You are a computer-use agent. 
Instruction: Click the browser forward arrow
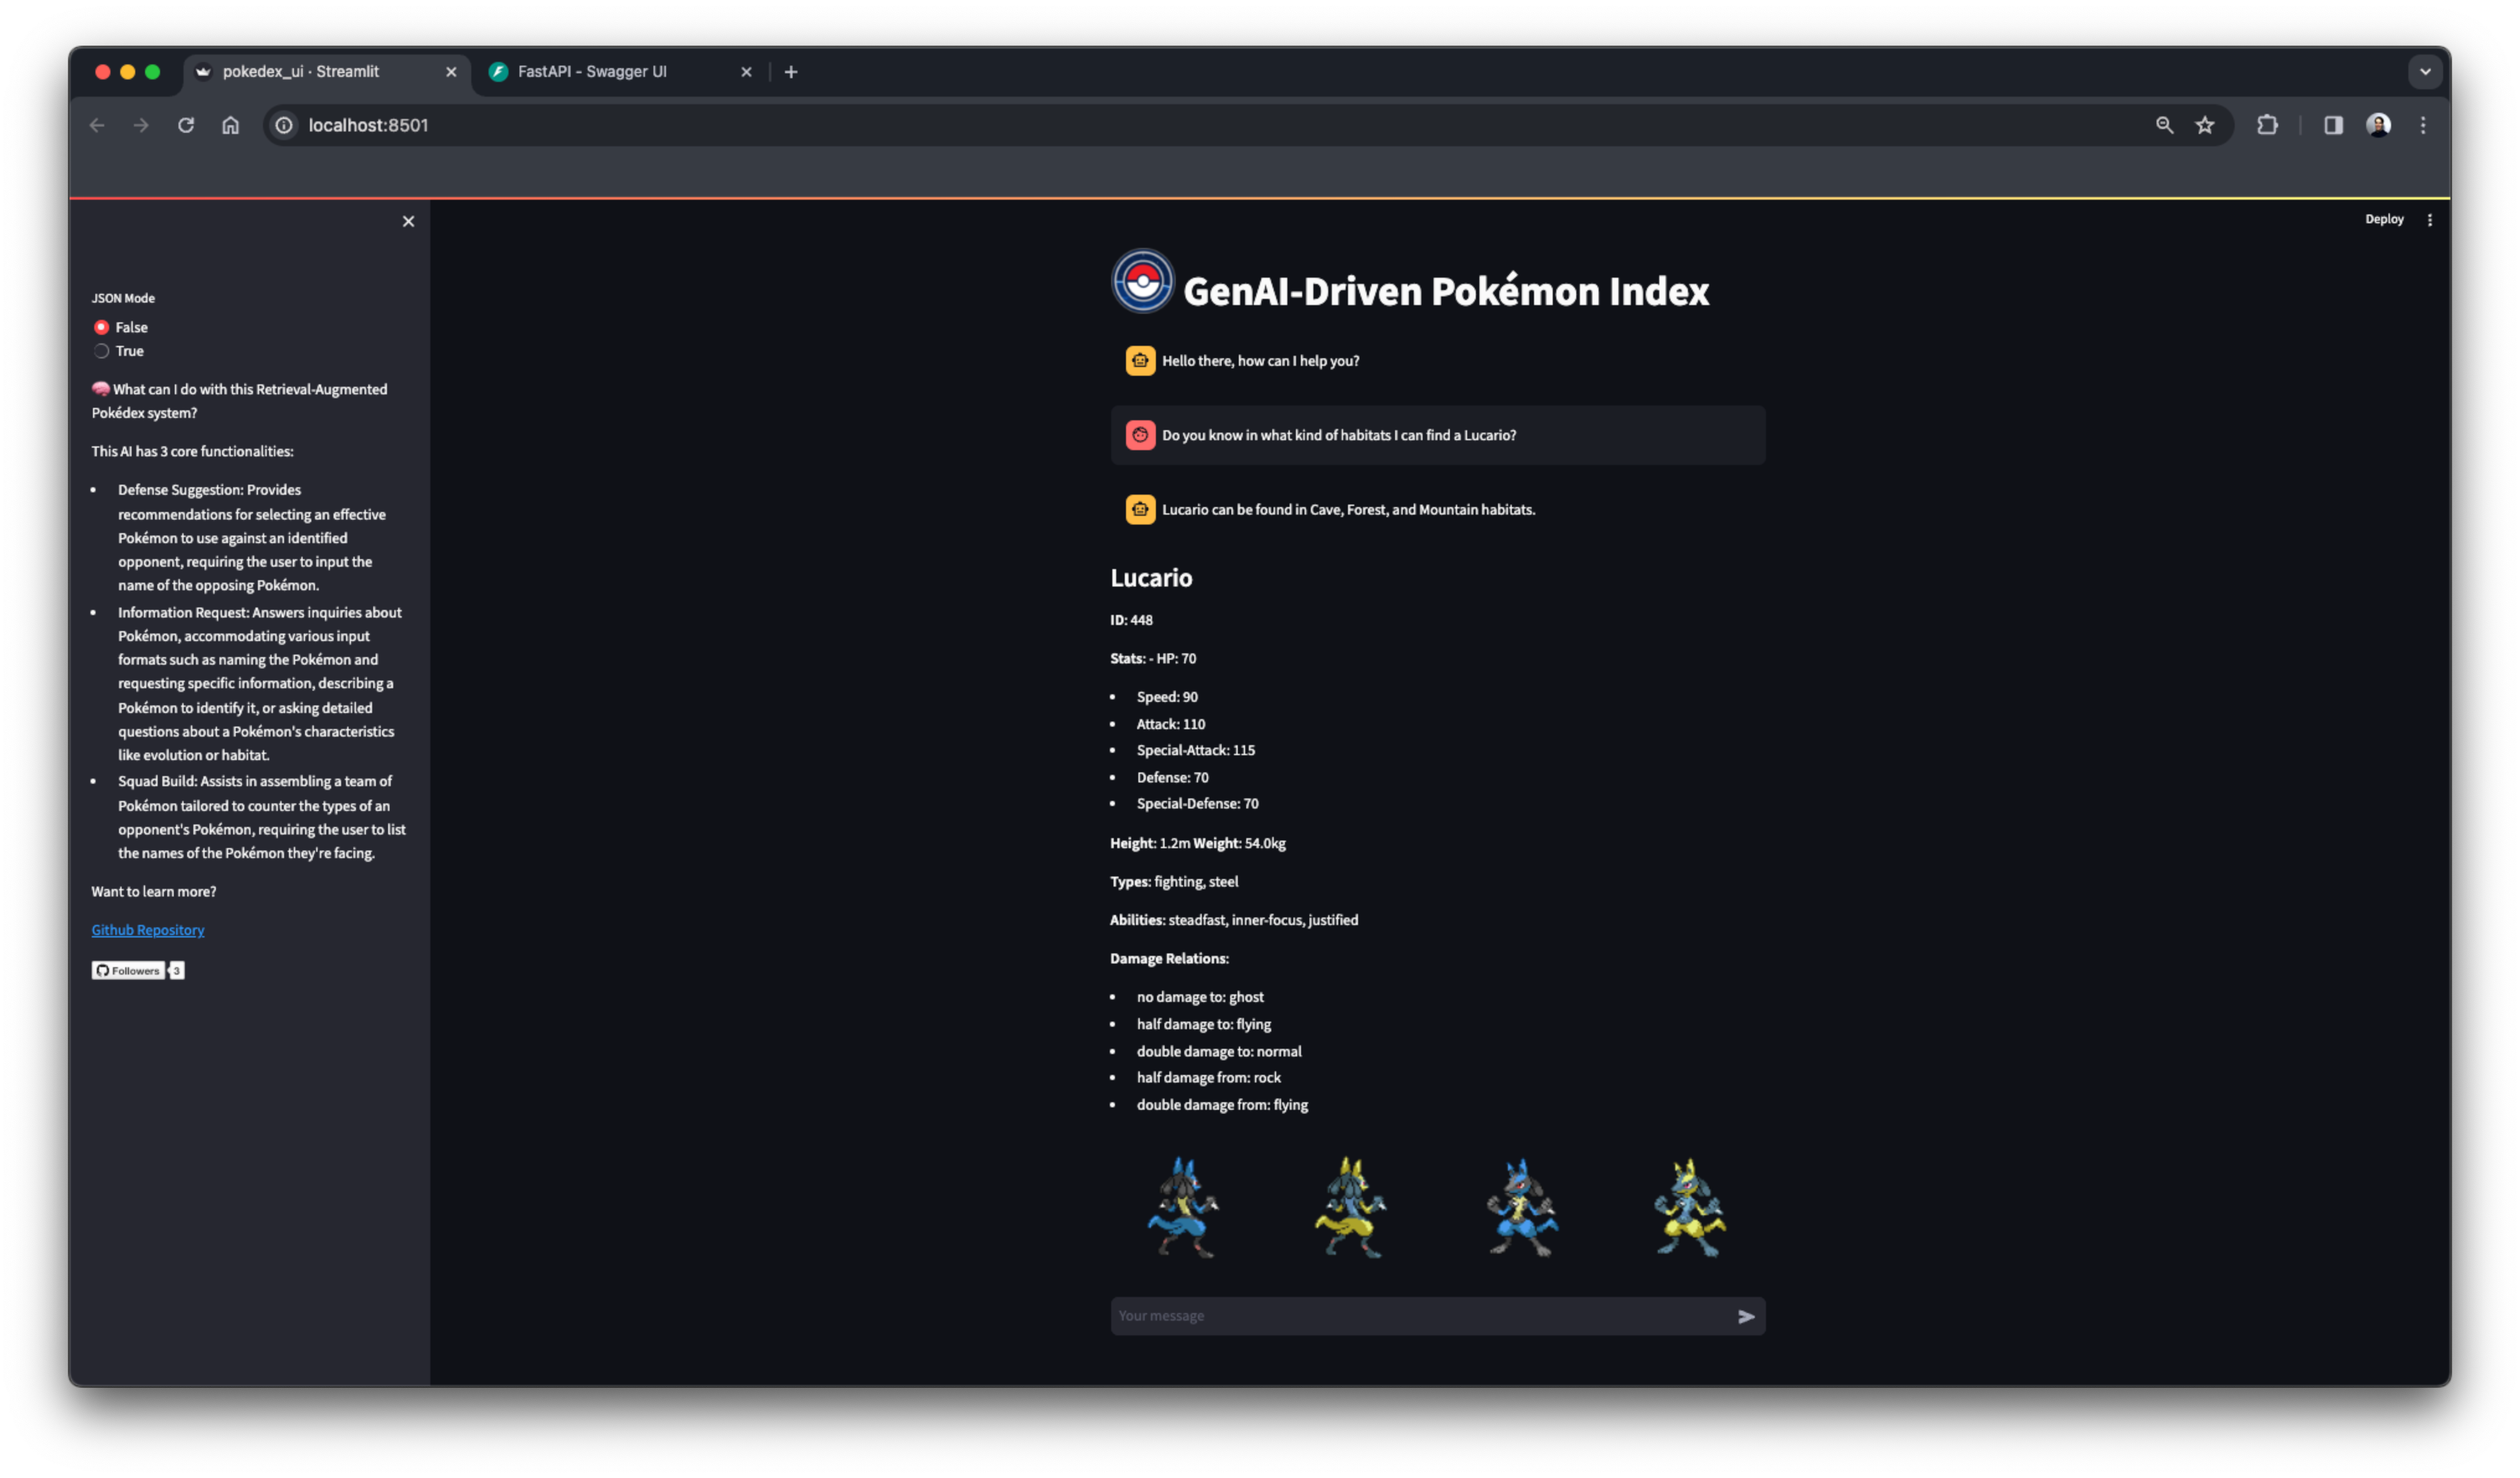(x=141, y=125)
